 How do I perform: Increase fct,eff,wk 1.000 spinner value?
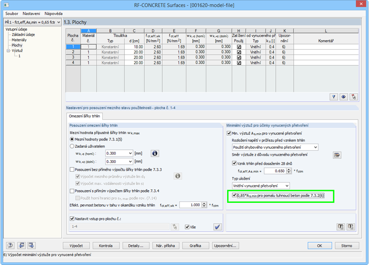pyautogui.click(x=204, y=203)
